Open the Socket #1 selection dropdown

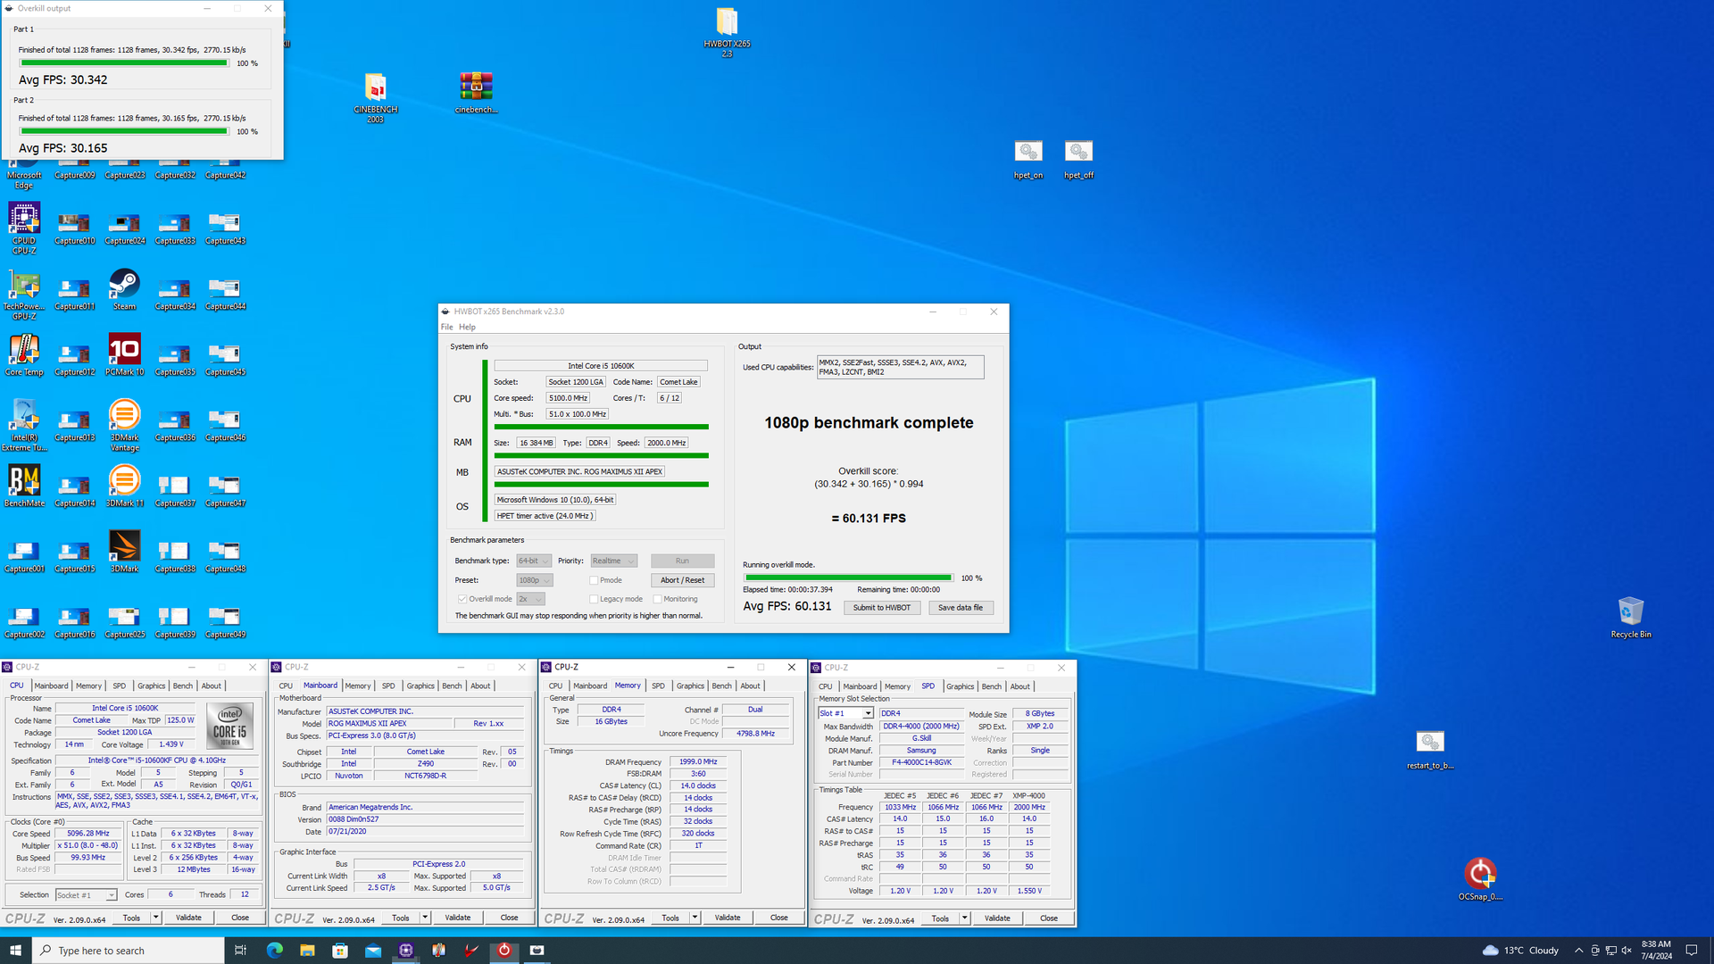86,894
